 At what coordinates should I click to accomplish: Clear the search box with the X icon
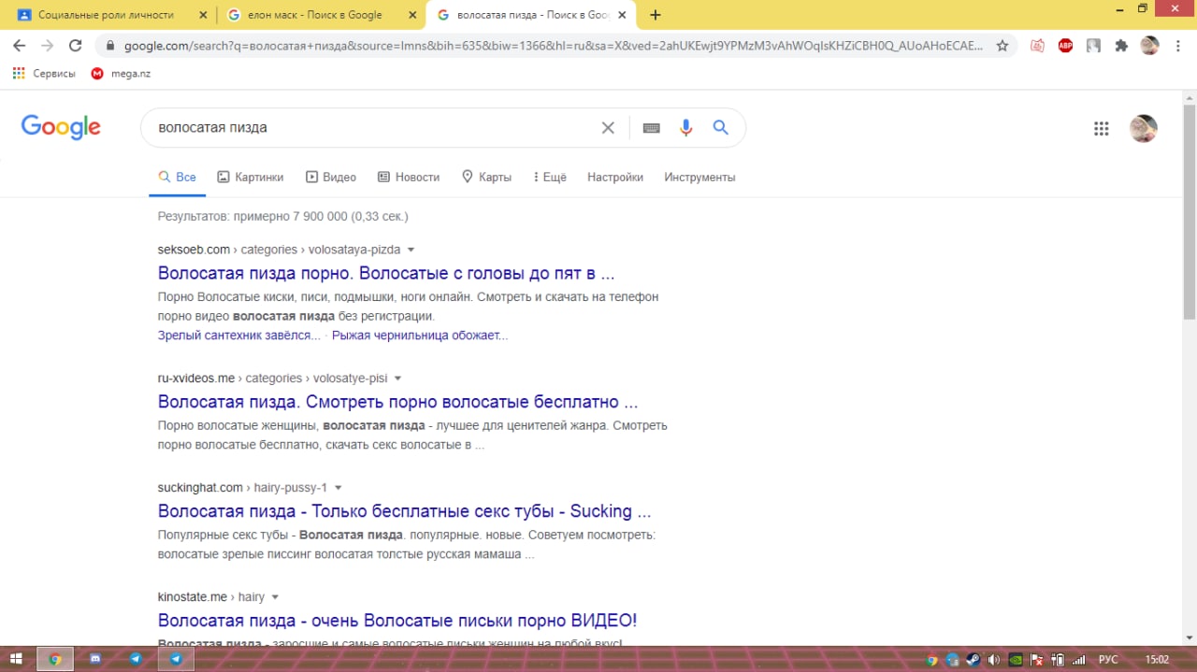point(608,128)
